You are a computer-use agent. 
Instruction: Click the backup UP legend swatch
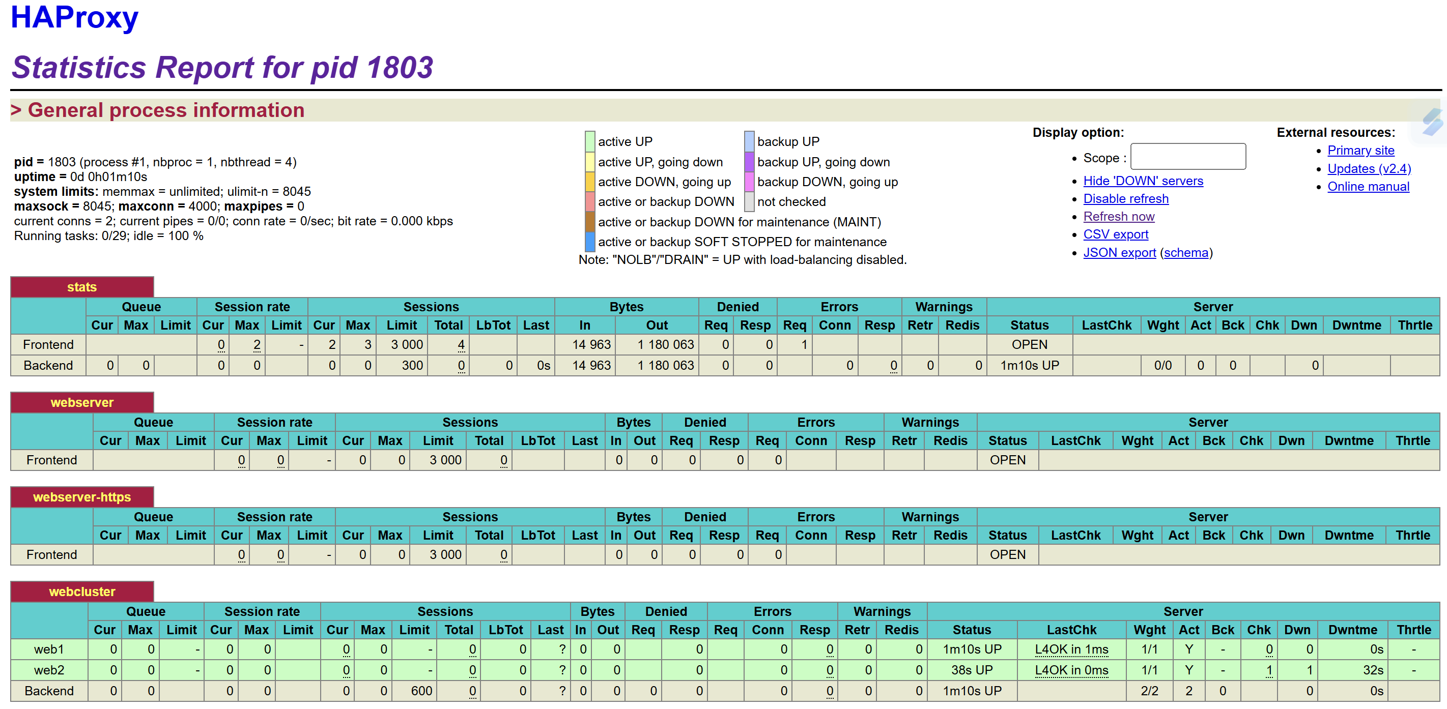coord(749,141)
